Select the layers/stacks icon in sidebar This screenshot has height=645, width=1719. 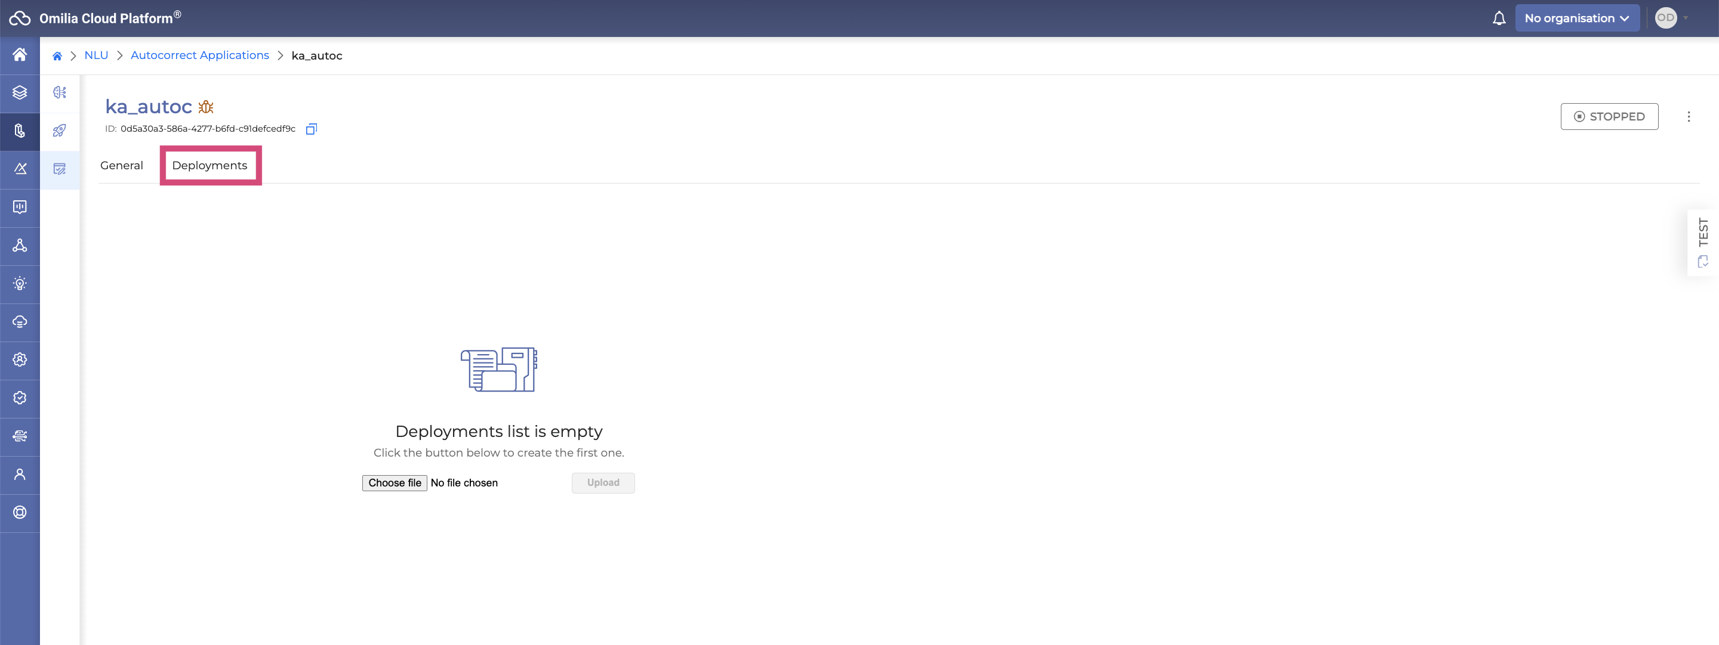click(x=20, y=93)
